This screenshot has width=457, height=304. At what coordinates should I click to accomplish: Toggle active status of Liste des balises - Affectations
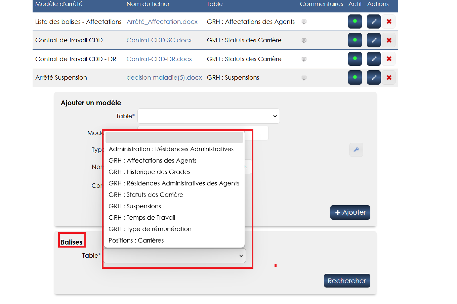[355, 21]
